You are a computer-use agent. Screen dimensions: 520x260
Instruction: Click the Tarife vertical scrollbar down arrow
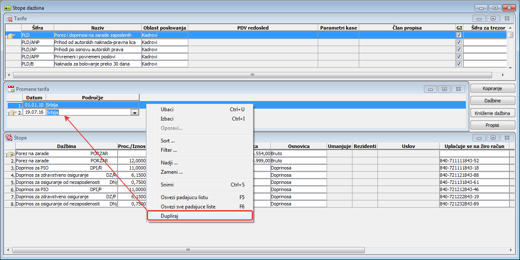tap(510, 68)
